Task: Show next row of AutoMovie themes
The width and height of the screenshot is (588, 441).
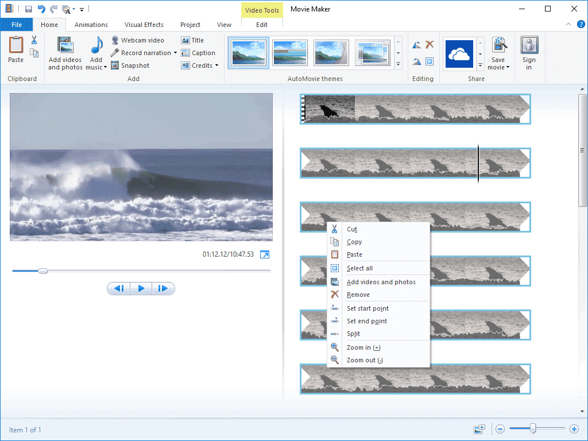Action: point(399,53)
